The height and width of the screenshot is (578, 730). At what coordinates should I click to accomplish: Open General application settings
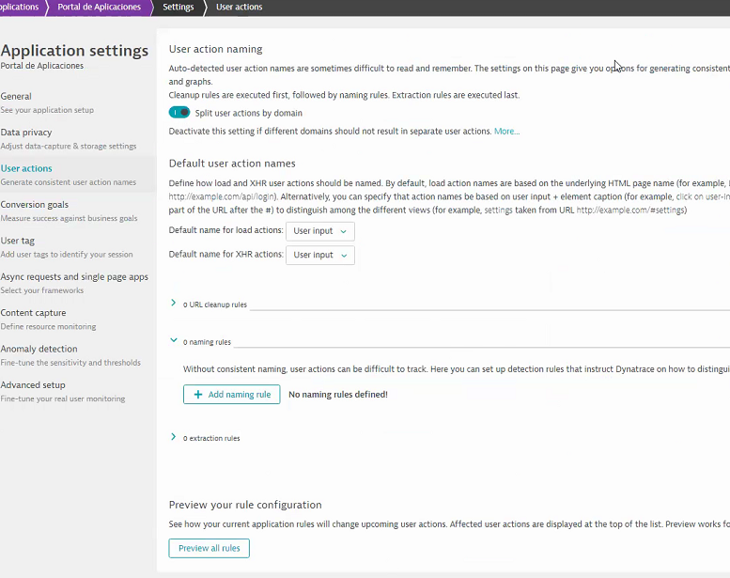[x=16, y=96]
